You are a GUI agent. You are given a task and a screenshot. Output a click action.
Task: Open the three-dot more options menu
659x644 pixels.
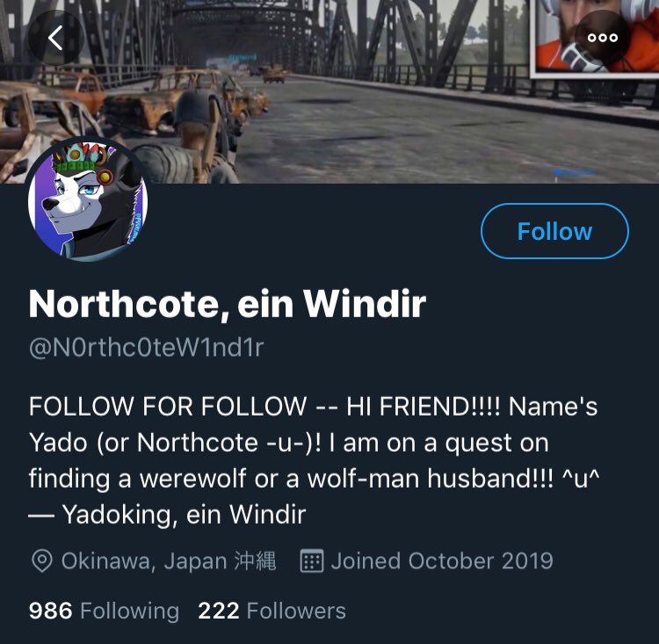point(602,38)
